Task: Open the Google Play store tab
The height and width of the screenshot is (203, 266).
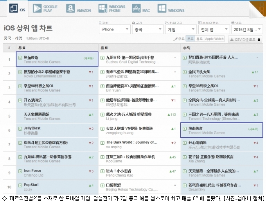Action: click(45, 9)
